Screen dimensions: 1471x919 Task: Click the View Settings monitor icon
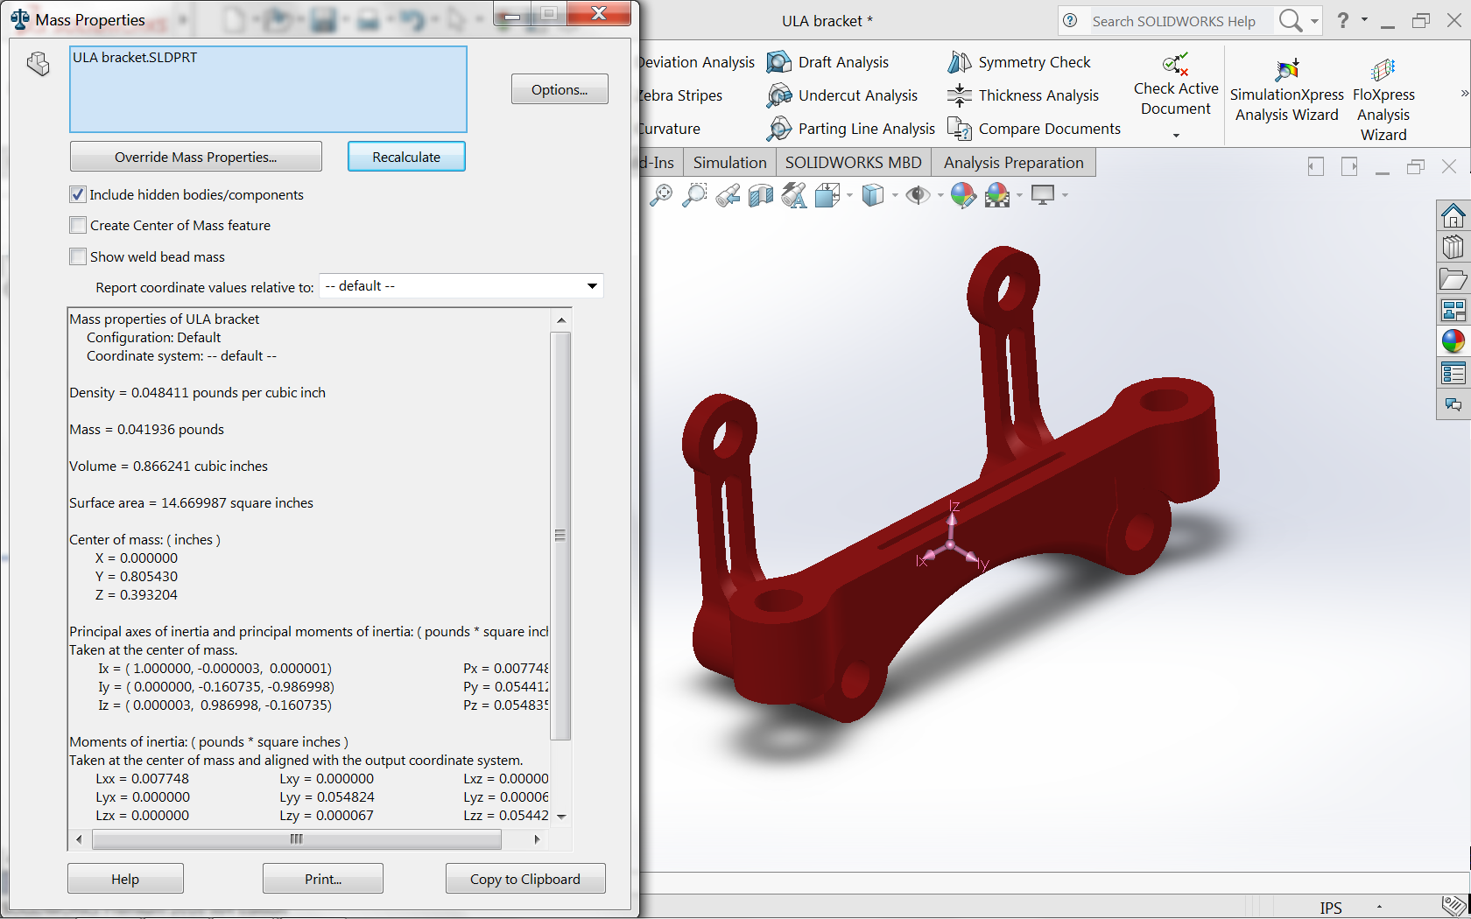point(1042,195)
